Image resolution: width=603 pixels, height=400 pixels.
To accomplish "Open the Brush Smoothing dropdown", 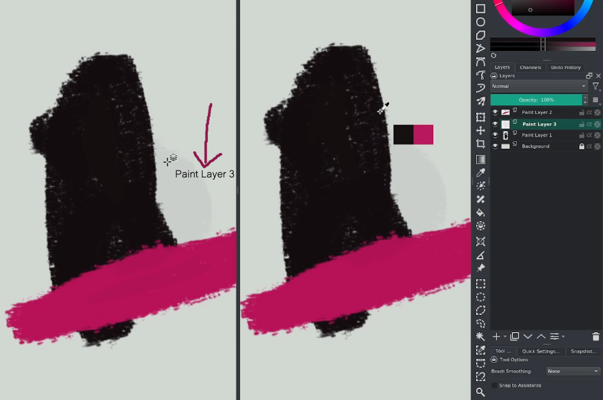I will click(573, 371).
